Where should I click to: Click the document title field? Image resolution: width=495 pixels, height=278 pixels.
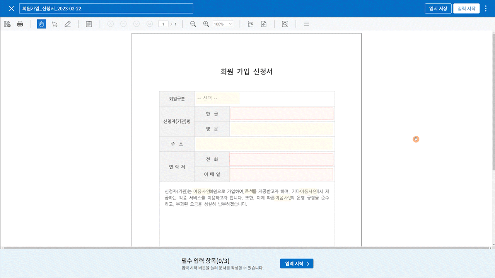[106, 8]
